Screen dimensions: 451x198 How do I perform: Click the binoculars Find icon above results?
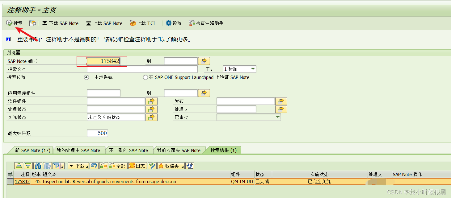click(x=38, y=166)
